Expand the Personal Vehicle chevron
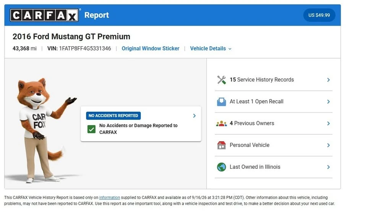Viewport: 367px width, 212px height. coord(328,145)
